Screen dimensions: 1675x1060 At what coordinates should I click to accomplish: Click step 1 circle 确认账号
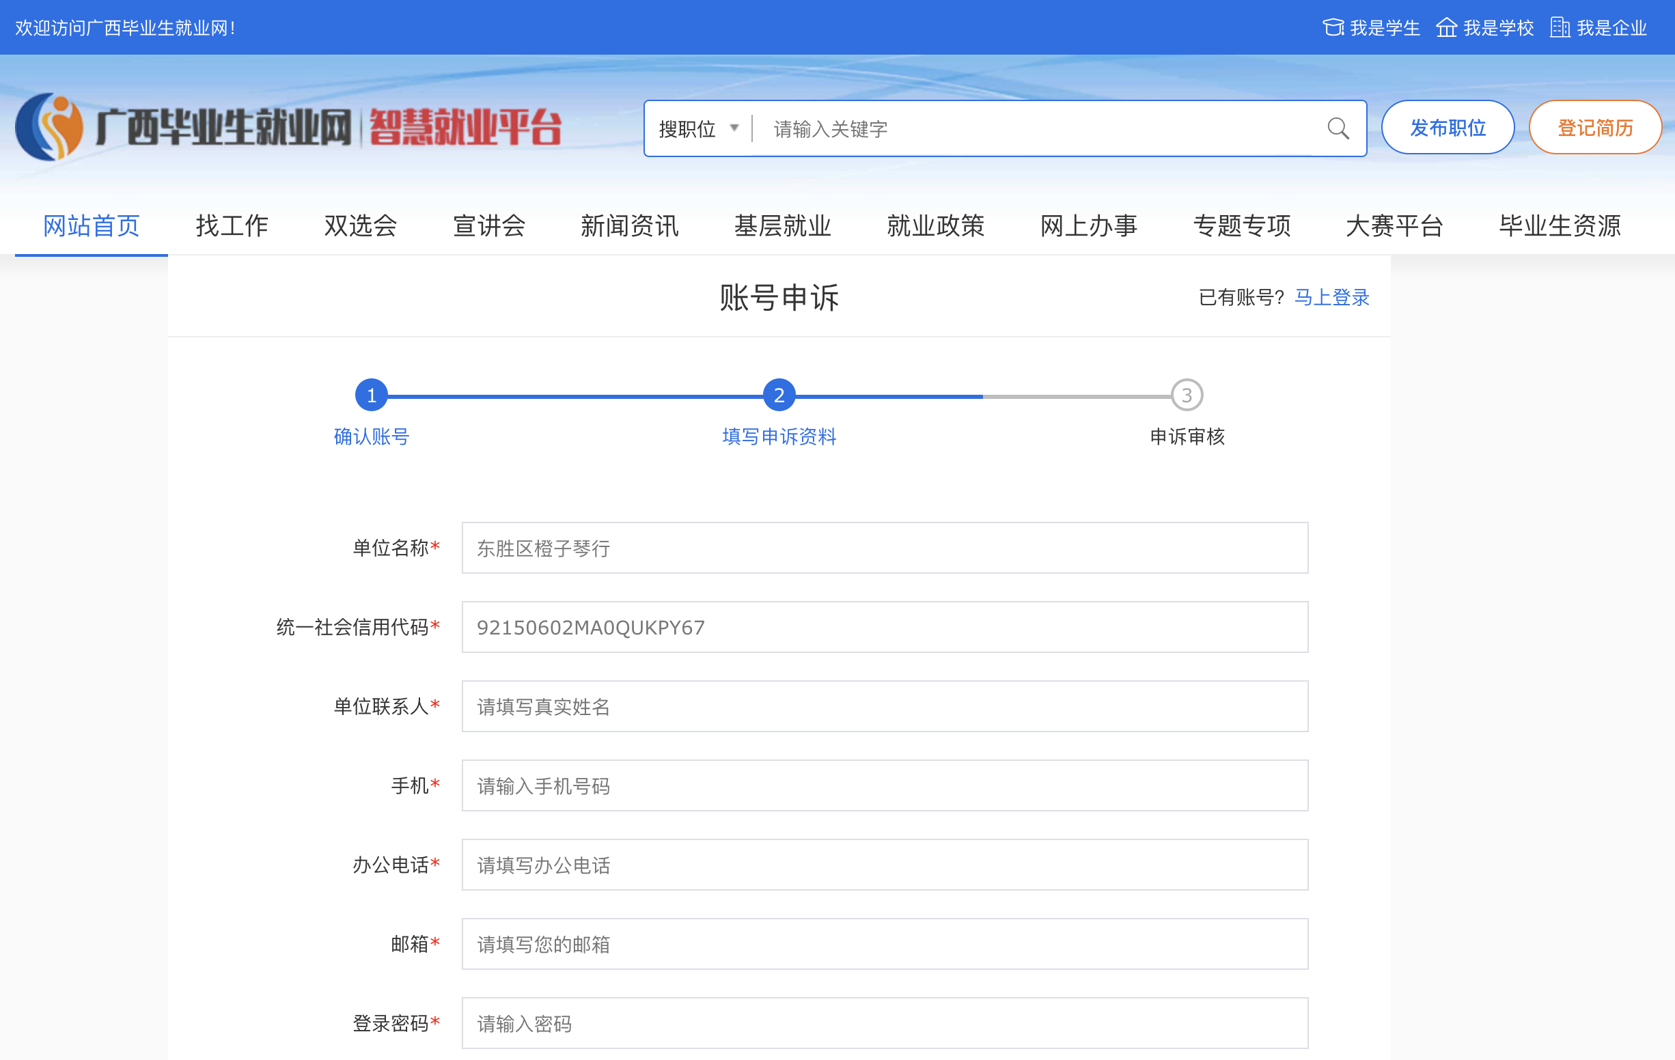(x=372, y=395)
